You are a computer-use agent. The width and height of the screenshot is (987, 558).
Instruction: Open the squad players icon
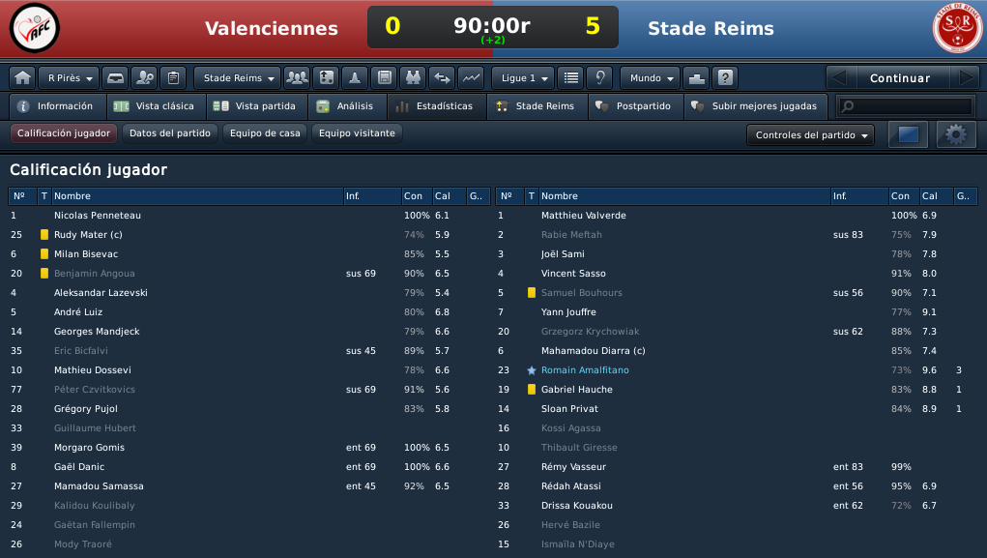pos(297,78)
